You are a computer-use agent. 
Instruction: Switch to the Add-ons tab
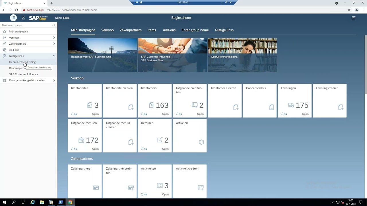169,30
